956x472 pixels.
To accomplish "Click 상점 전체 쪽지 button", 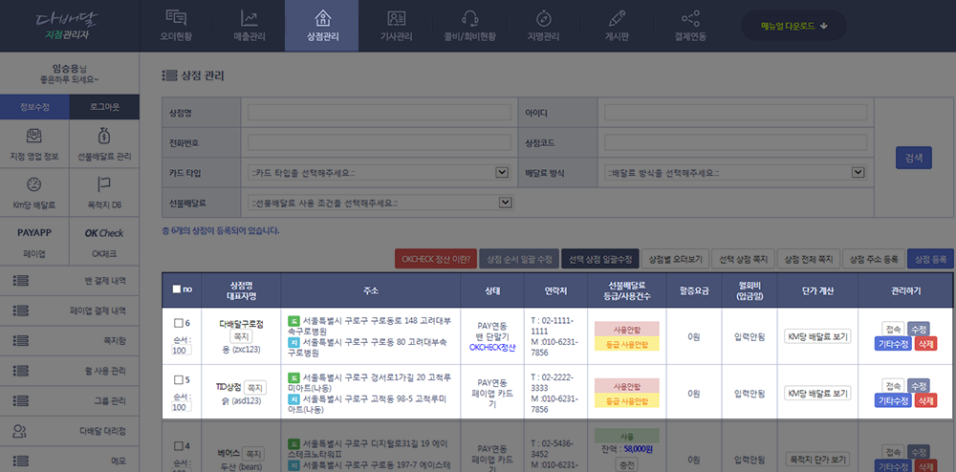I will pos(809,259).
